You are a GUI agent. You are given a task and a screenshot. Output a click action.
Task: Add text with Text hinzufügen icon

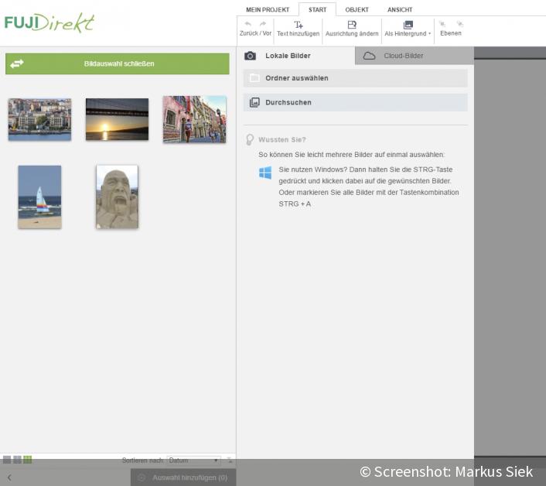tap(298, 25)
